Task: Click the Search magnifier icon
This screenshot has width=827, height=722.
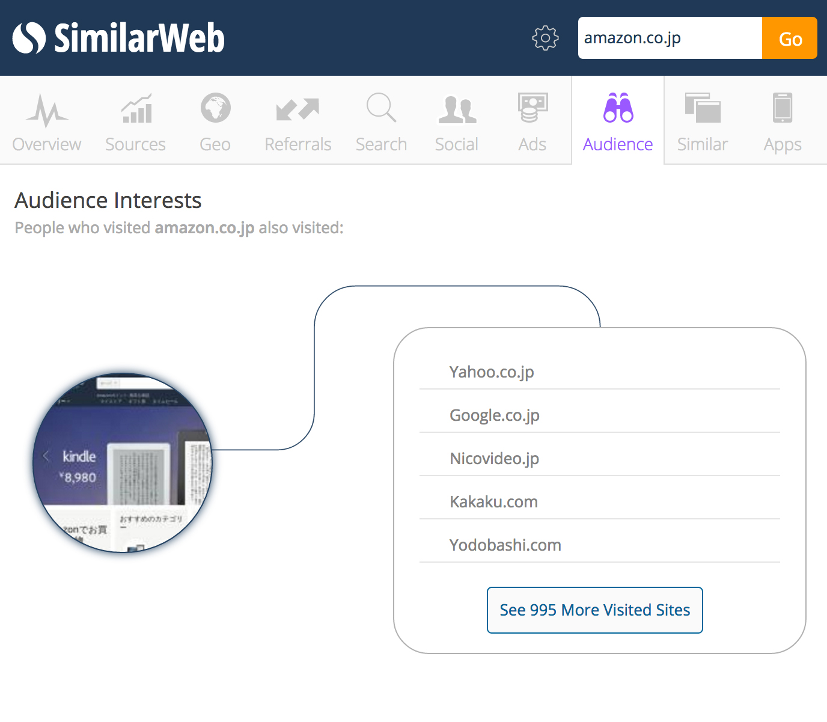Action: (x=381, y=108)
